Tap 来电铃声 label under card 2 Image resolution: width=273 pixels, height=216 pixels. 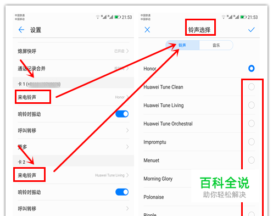[27, 175]
